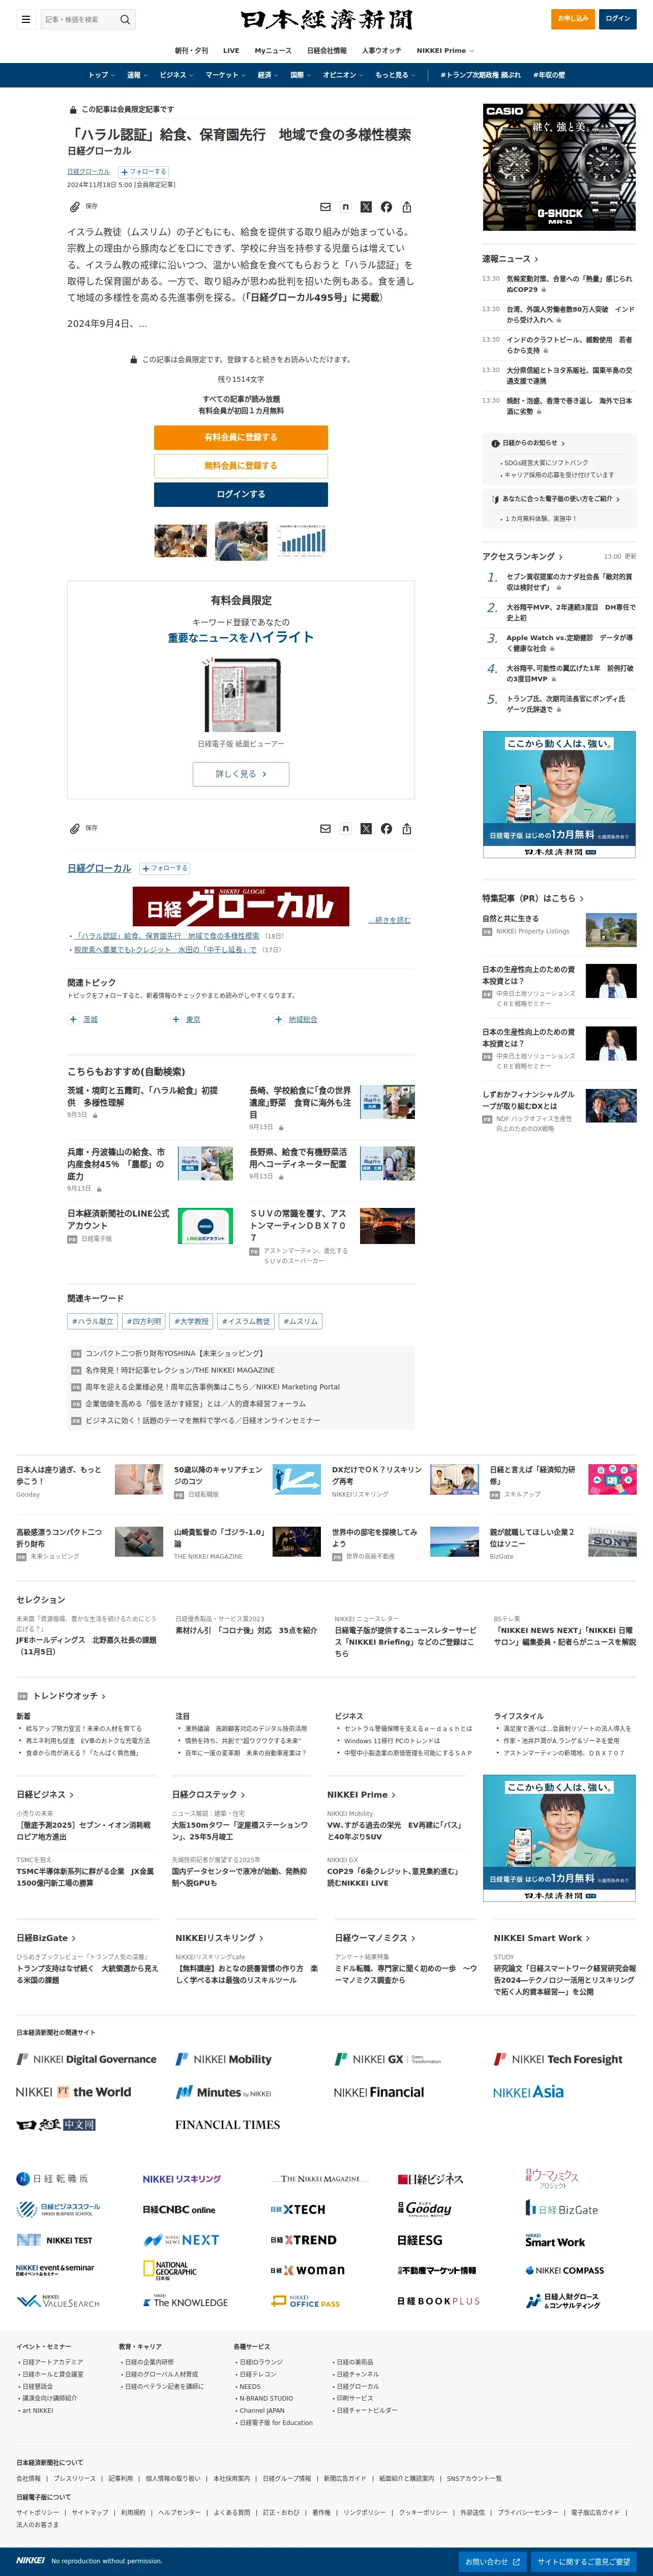Screen dimensions: 653x2576
Task: Open the National Geographic logo link
Action: 170,2269
